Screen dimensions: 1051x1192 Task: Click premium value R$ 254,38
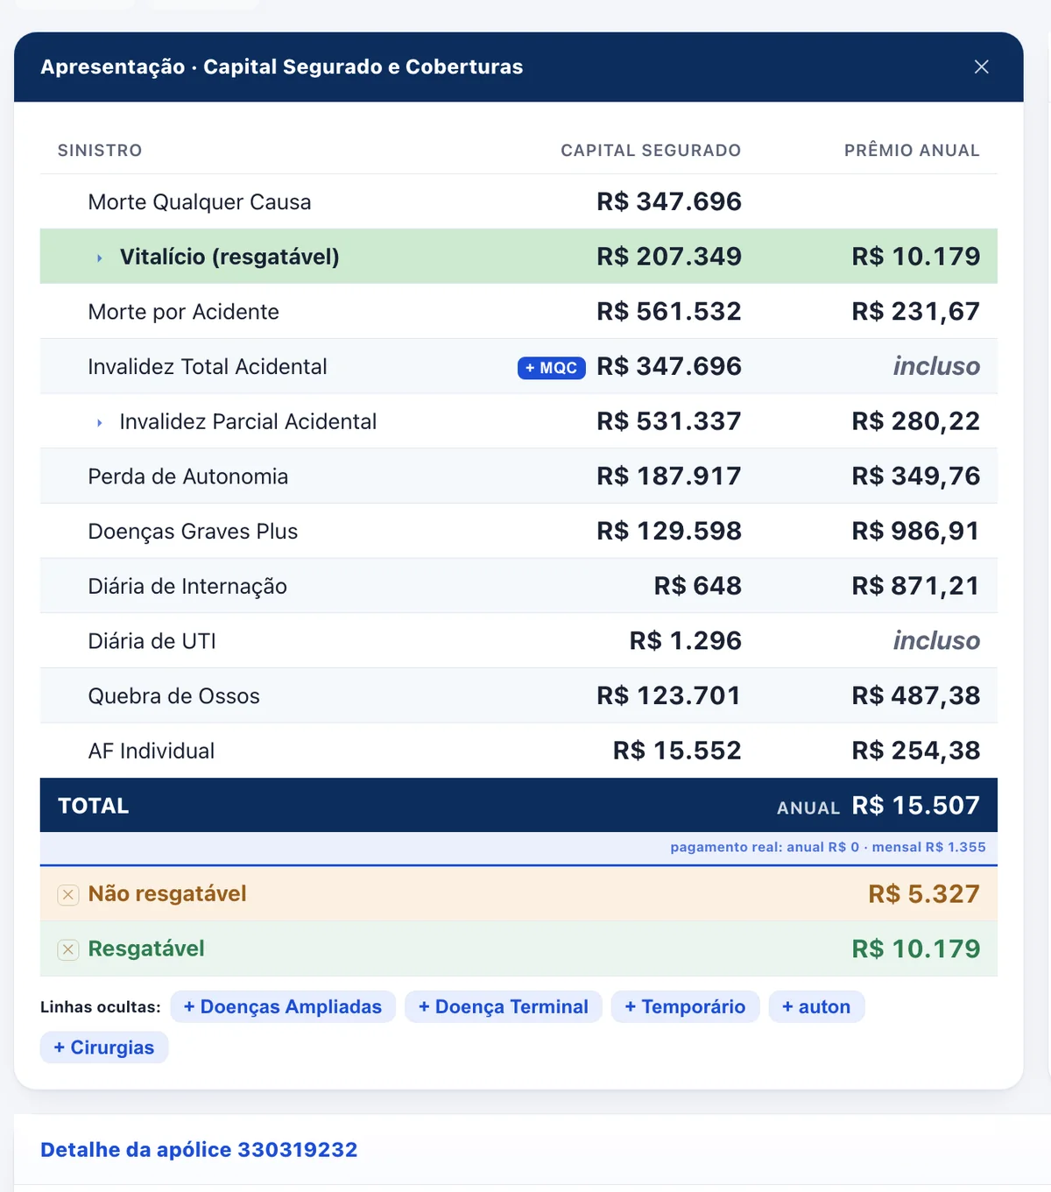(x=916, y=751)
